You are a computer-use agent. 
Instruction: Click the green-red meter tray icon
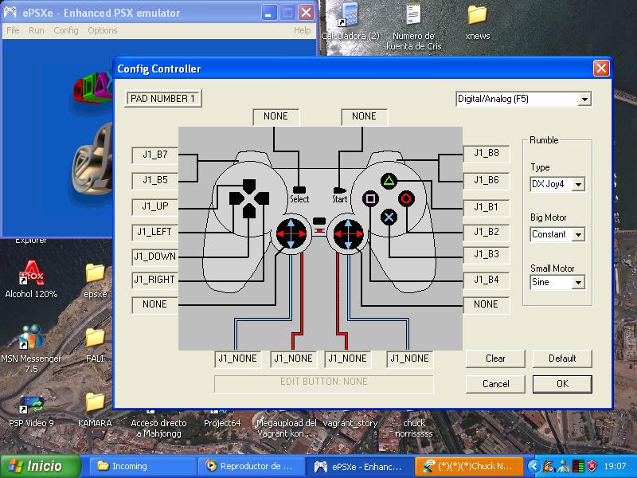(578, 466)
